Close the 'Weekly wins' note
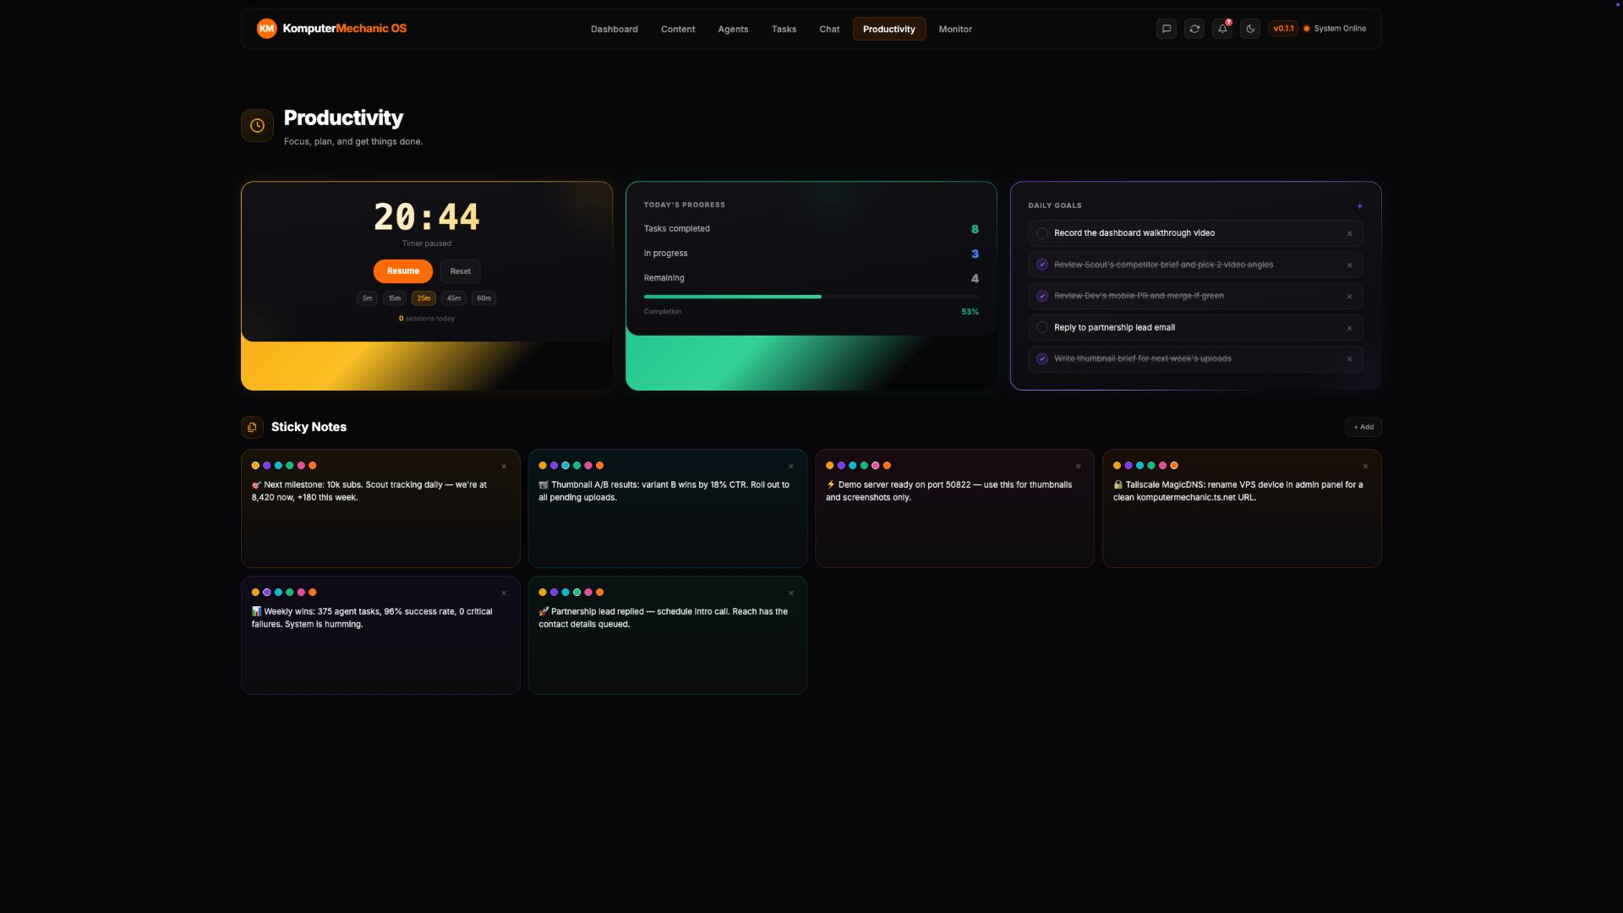The width and height of the screenshot is (1623, 913). point(504,593)
